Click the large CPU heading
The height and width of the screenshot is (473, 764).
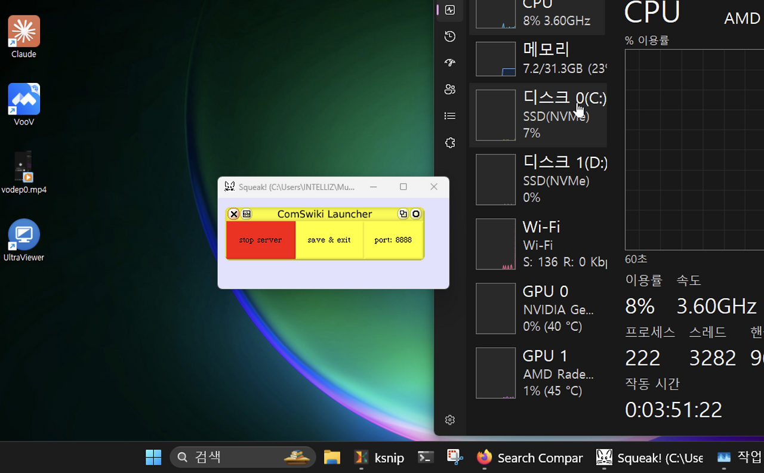pyautogui.click(x=652, y=12)
